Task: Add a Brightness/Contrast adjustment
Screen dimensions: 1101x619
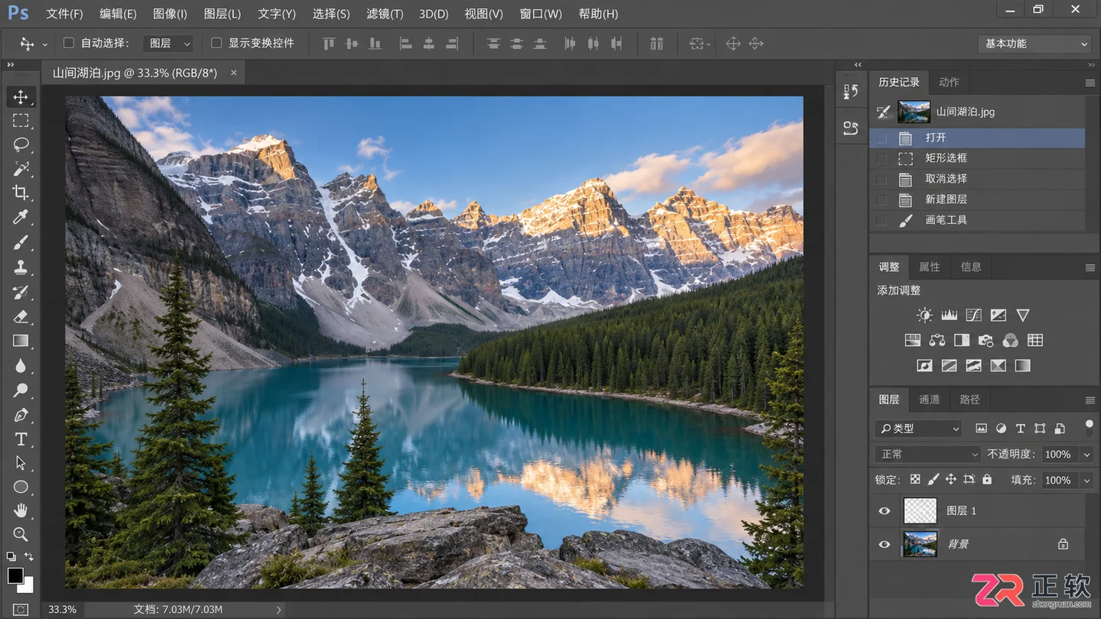Action: click(x=925, y=315)
